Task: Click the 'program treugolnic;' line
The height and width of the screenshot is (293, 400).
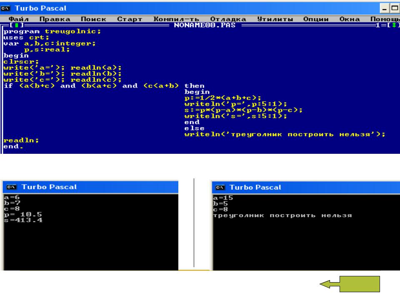Action: [x=52, y=31]
